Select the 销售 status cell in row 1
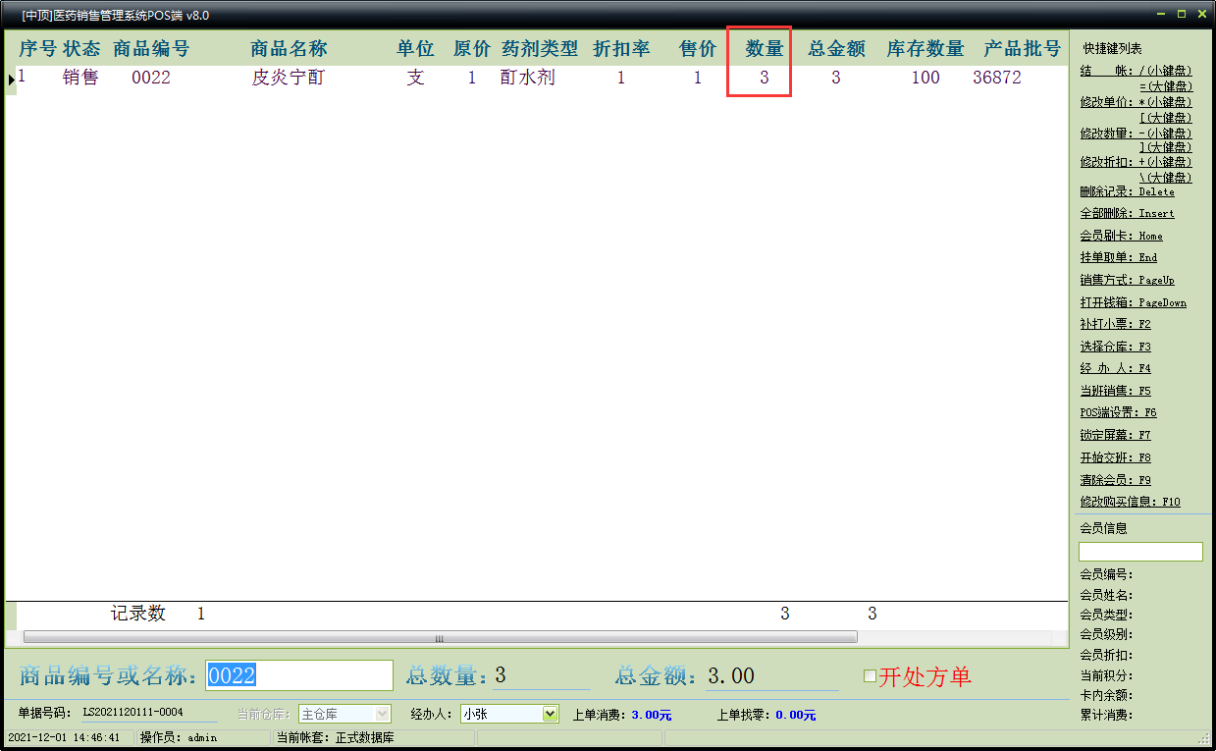 coord(81,78)
